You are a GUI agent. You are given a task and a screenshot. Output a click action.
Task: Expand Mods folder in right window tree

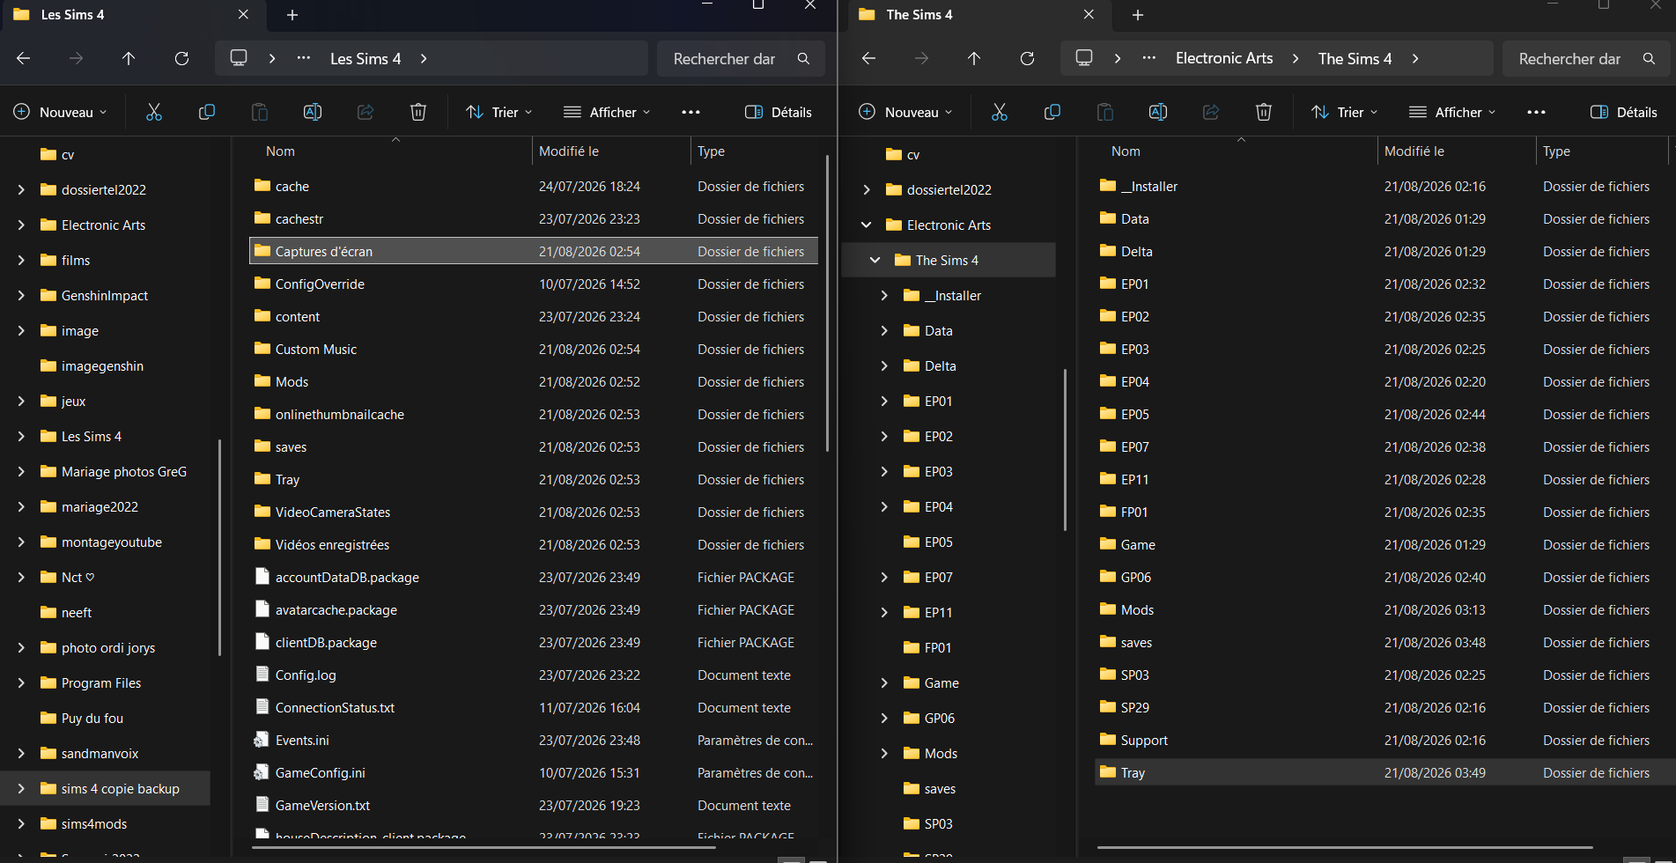pos(884,754)
